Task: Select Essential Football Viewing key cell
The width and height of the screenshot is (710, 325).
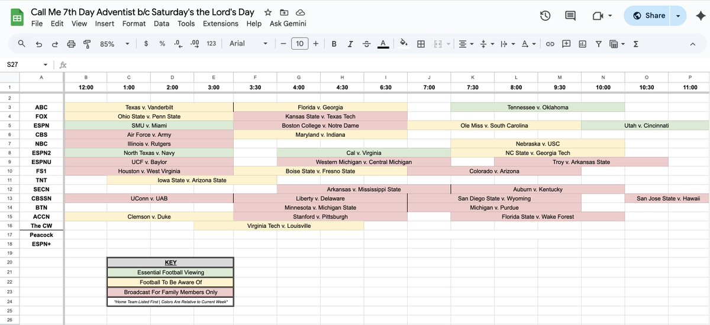Action: (x=170, y=272)
